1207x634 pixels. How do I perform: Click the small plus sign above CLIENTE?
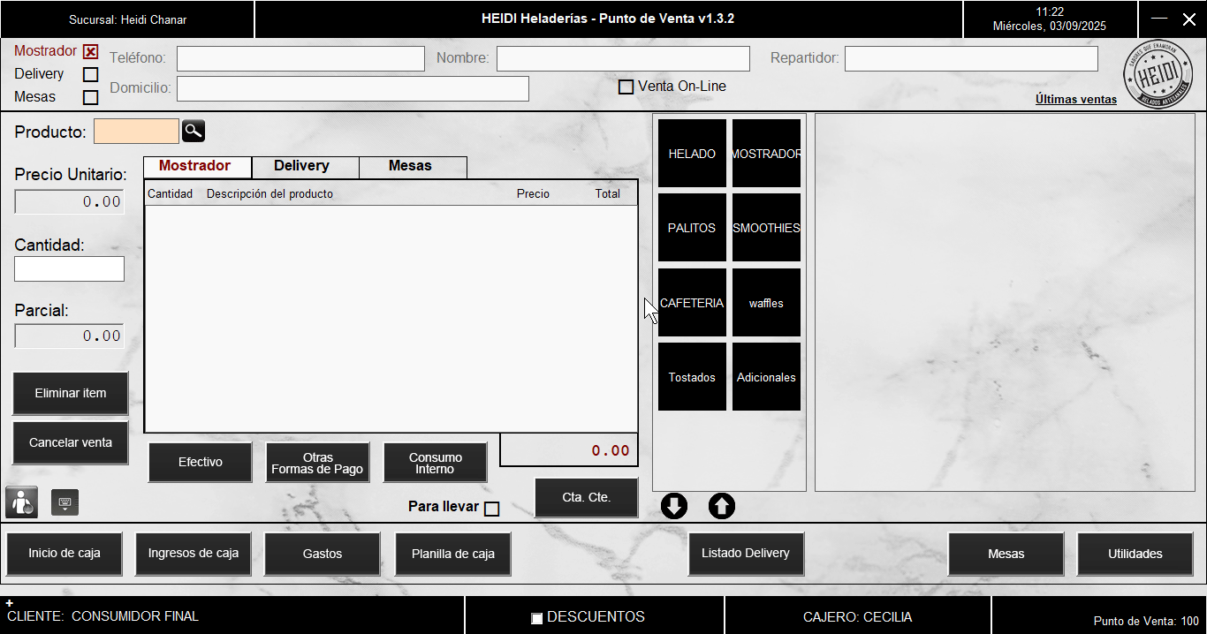coord(9,603)
